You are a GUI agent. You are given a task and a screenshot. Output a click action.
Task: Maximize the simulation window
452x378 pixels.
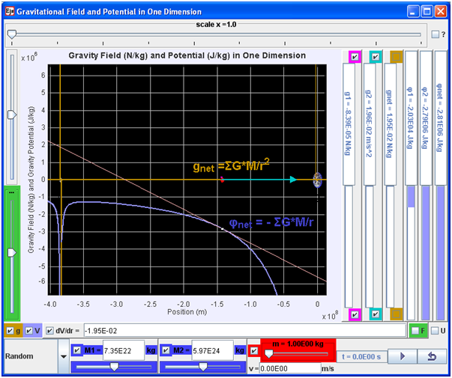coord(427,12)
